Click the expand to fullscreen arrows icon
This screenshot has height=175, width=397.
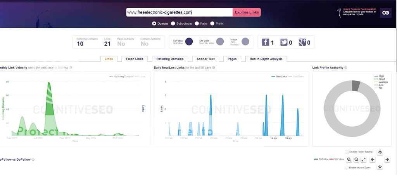364,160
